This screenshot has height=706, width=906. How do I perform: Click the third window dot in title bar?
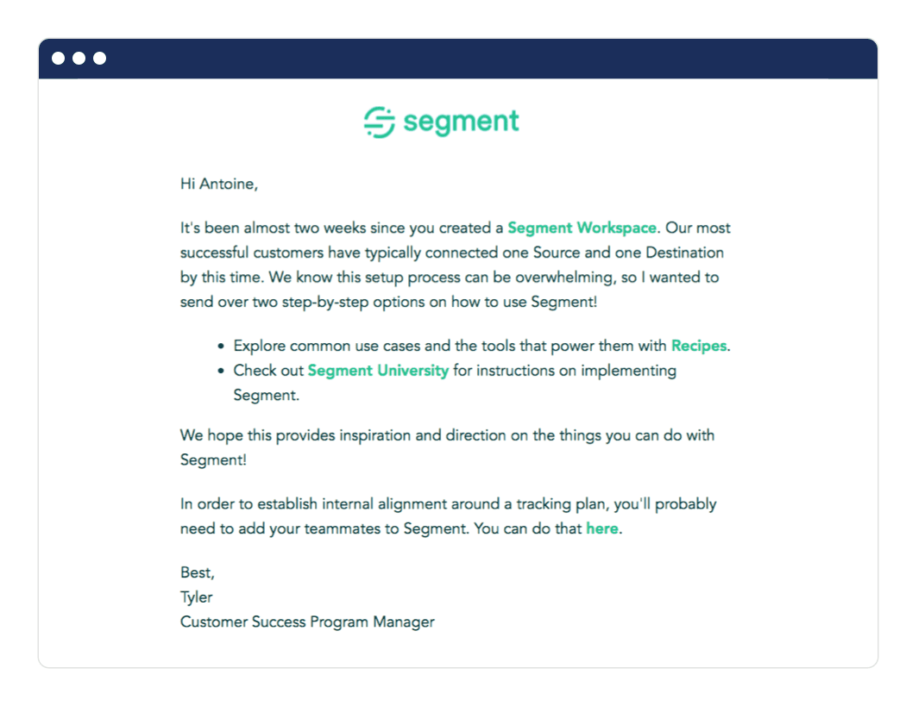click(x=100, y=59)
